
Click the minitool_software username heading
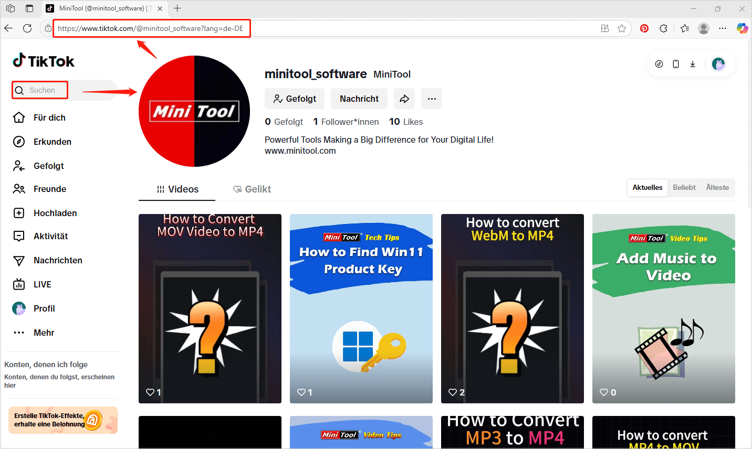tap(316, 74)
